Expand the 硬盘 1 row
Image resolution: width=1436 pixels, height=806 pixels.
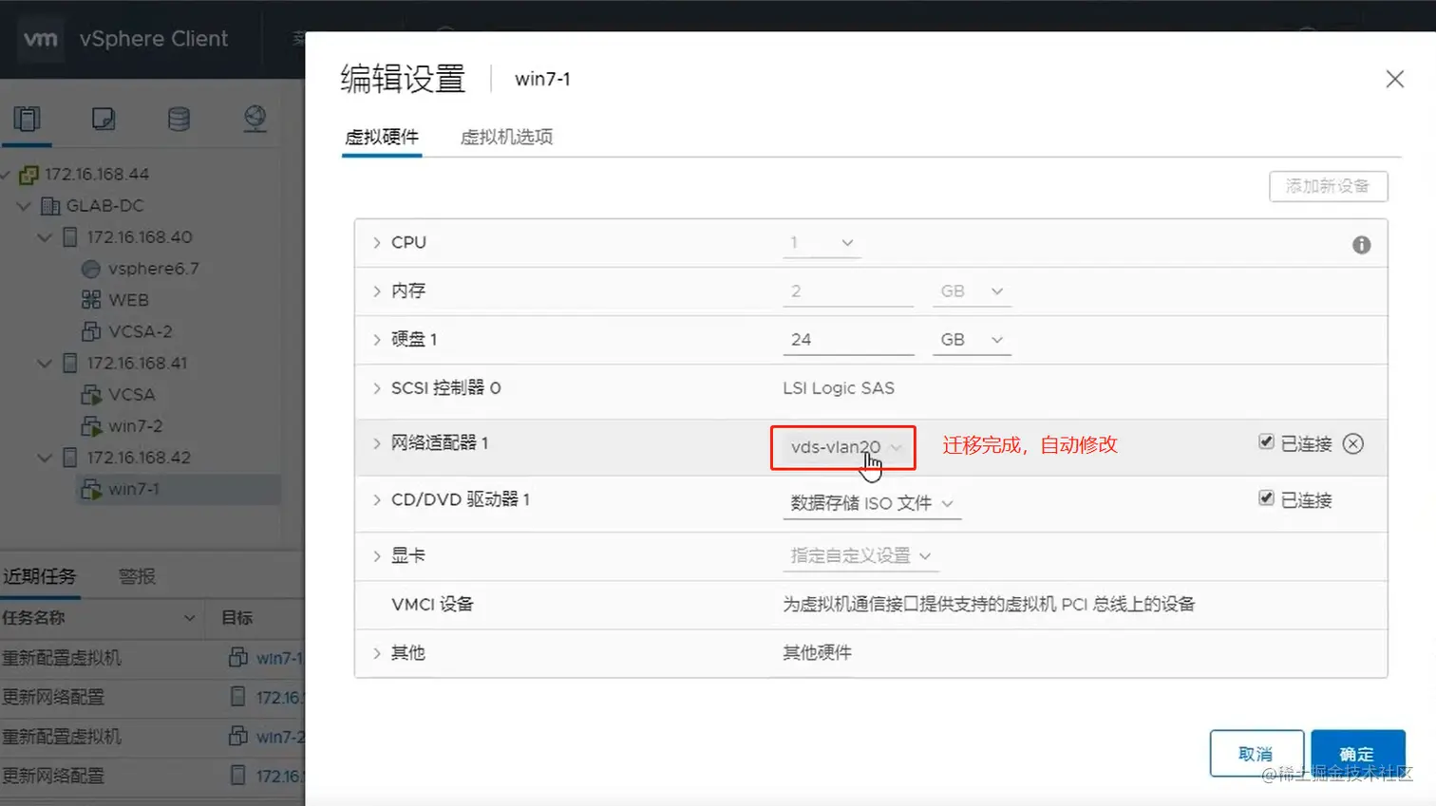click(x=377, y=340)
